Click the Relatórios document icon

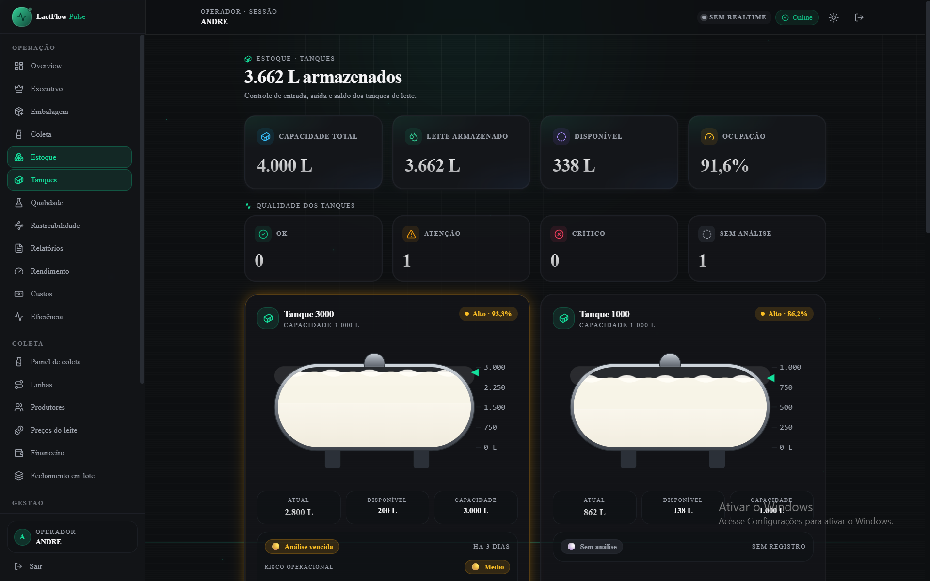(19, 248)
